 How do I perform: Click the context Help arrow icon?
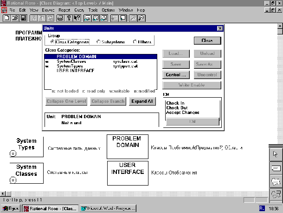tap(77, 18)
